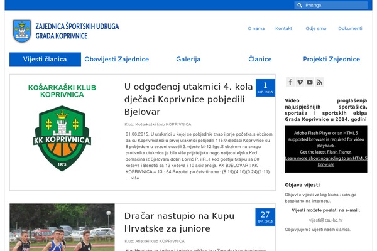Click the Koprivnica coat of arms logo
Image resolution: width=377 pixels, height=251 pixels.
click(x=22, y=31)
